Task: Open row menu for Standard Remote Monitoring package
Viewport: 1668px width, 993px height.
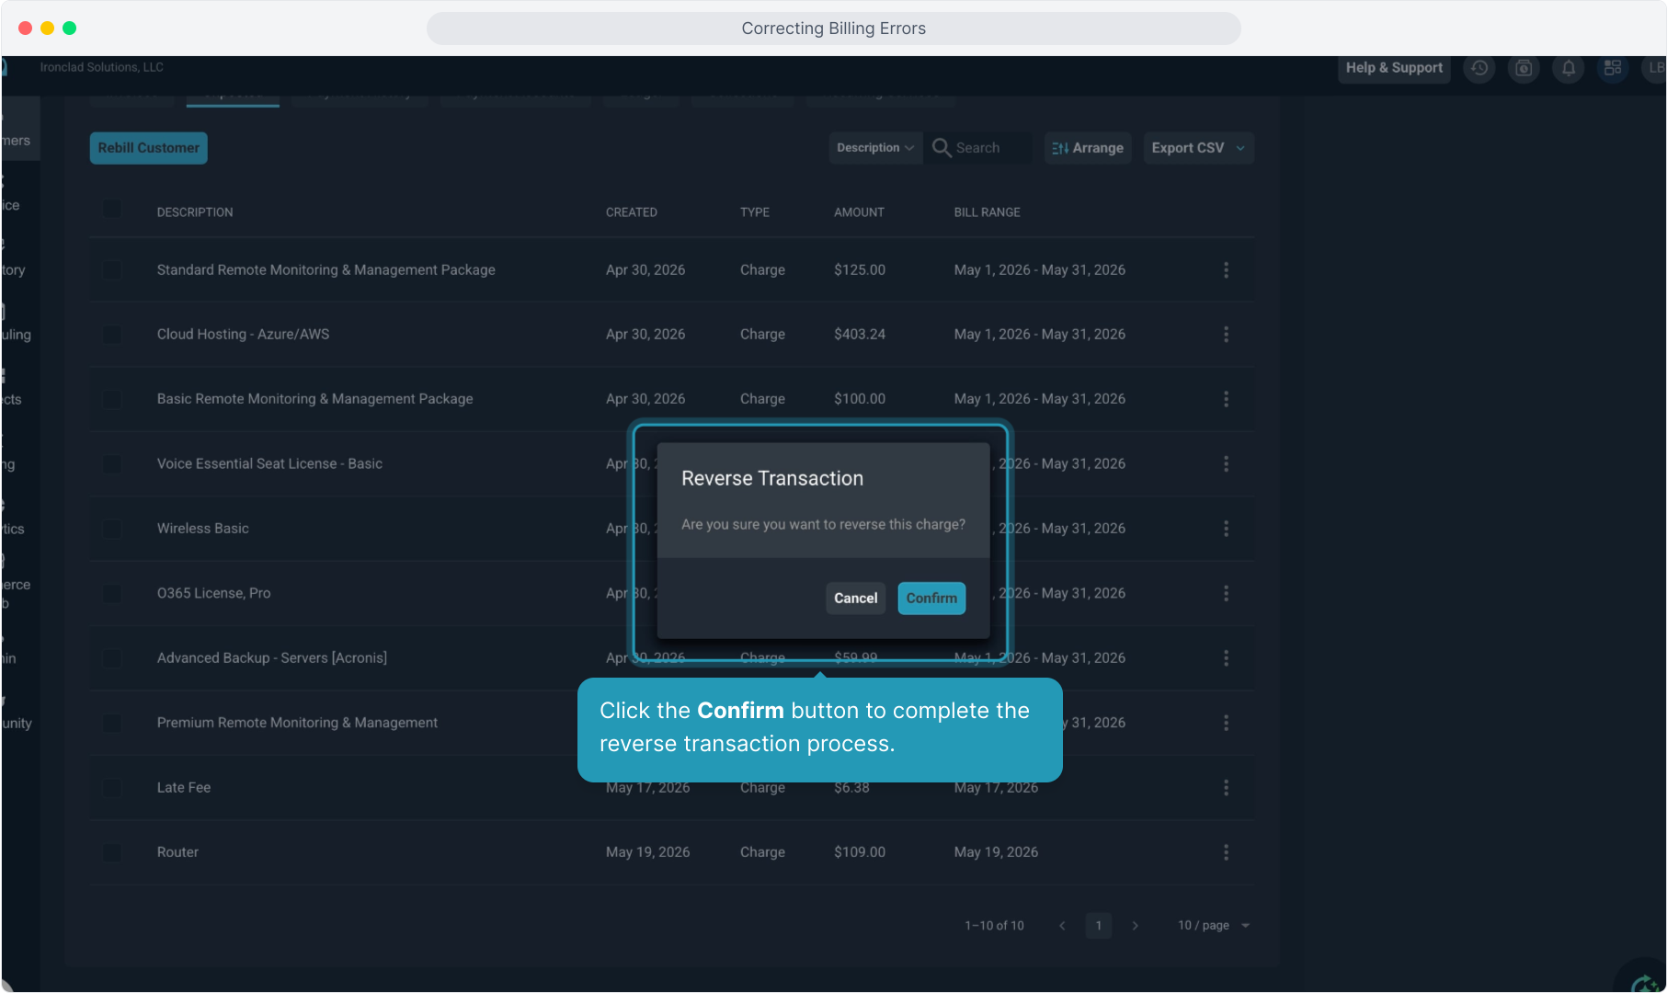Action: click(1226, 270)
